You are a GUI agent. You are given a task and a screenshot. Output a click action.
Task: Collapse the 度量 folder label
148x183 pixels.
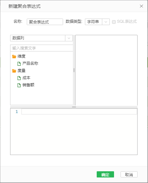coord(22,71)
